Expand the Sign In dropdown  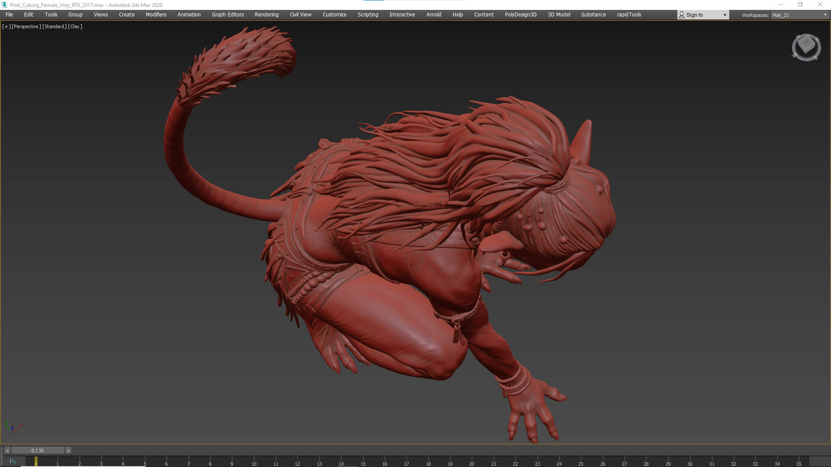725,15
